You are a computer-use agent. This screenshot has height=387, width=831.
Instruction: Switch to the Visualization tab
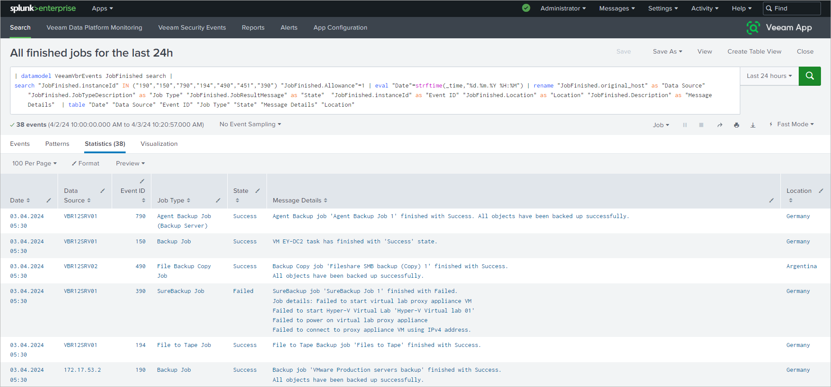point(159,144)
